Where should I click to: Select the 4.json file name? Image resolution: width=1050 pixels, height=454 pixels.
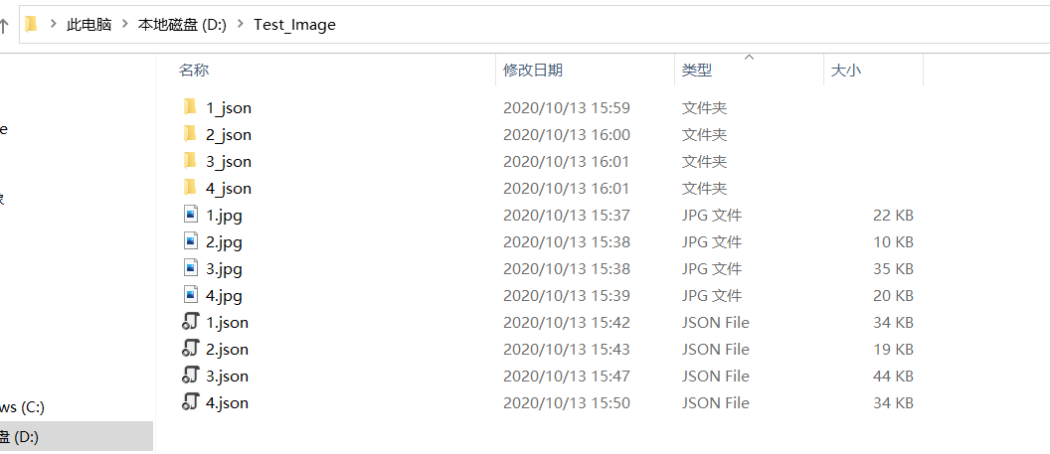(x=227, y=402)
